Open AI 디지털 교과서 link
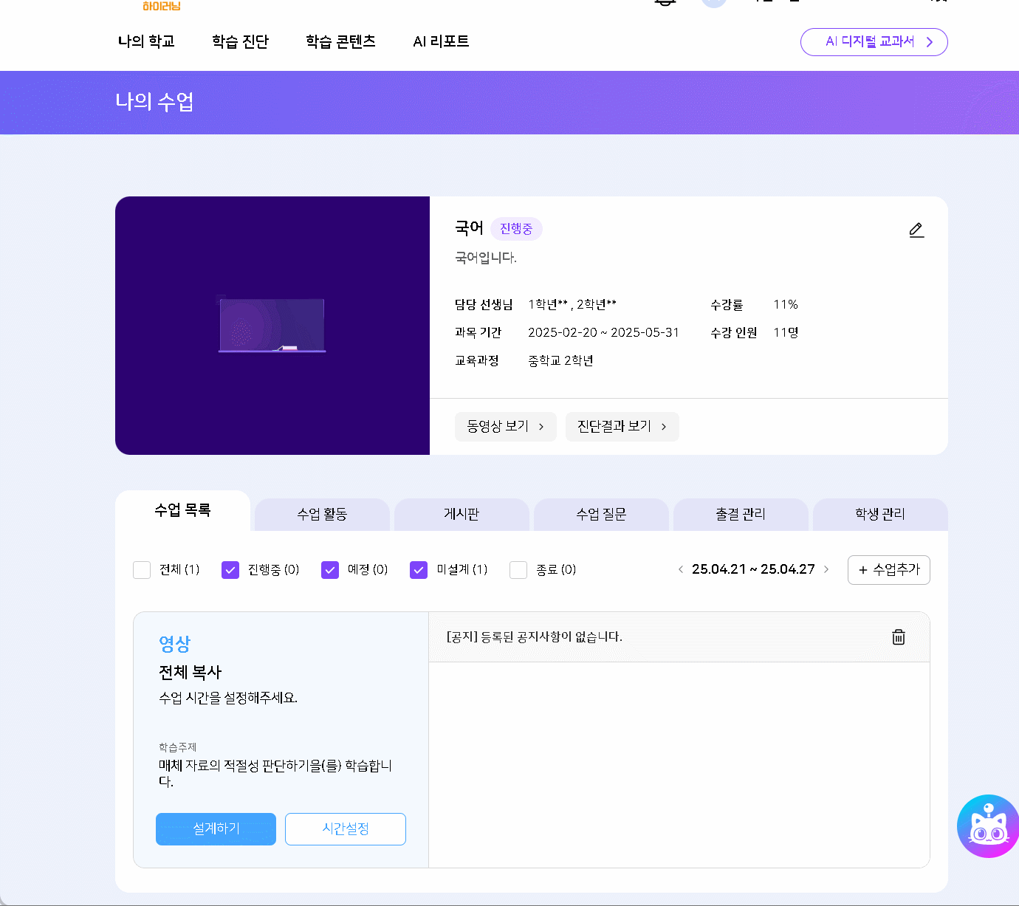The height and width of the screenshot is (906, 1019). pos(874,42)
